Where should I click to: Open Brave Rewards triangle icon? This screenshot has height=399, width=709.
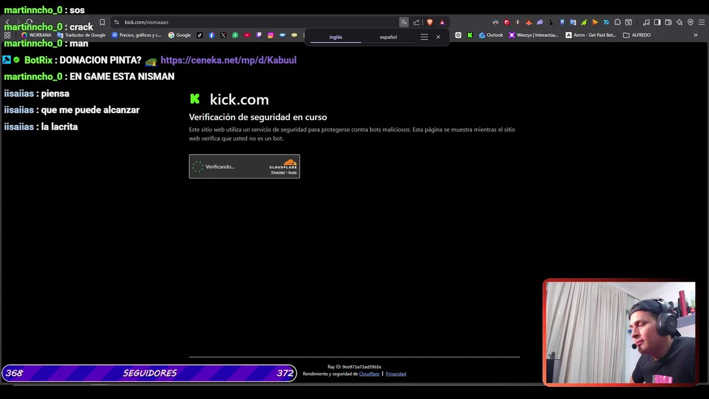(442, 22)
